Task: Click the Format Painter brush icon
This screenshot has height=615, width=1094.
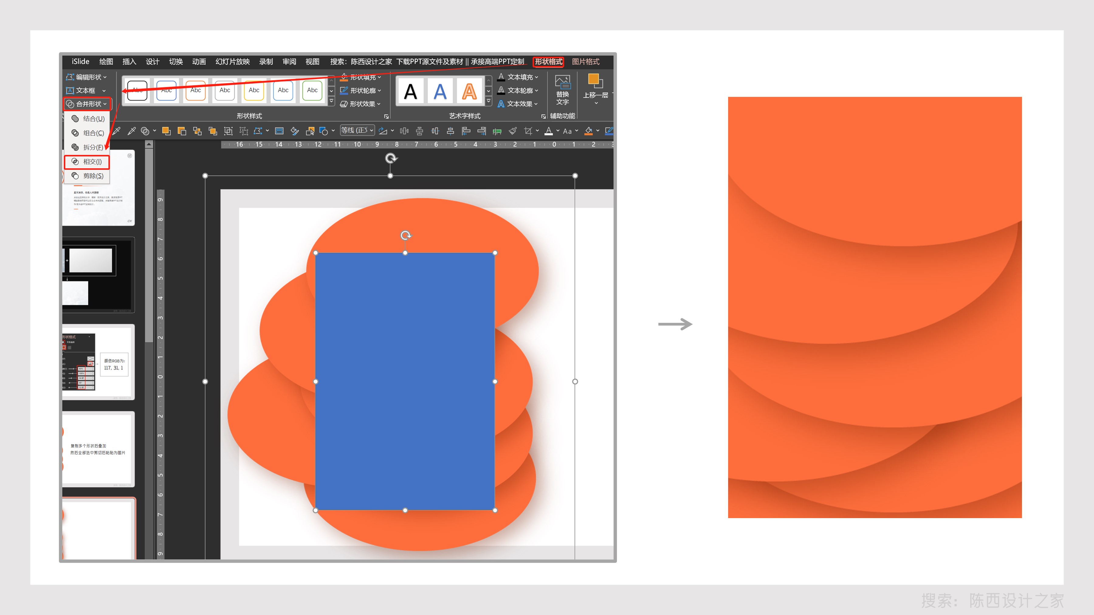Action: (x=513, y=131)
